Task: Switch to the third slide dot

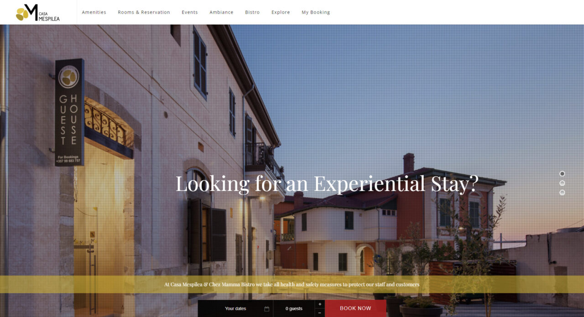Action: pos(562,192)
